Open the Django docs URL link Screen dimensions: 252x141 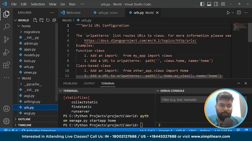click(140, 41)
